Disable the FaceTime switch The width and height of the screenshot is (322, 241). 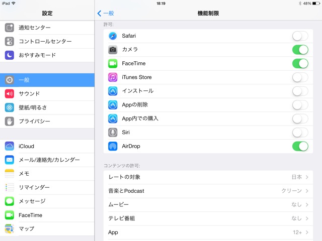pos(300,63)
